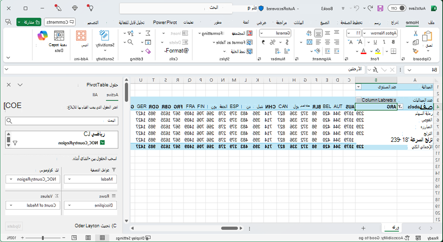Open the Aptos Narrow font dropdown

(x=364, y=33)
